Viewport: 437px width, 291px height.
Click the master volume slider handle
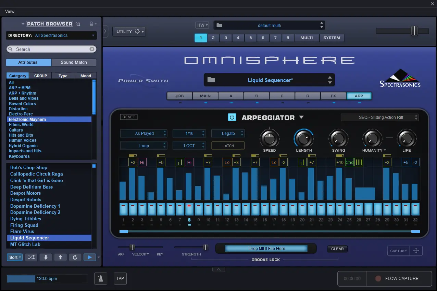coord(414,31)
